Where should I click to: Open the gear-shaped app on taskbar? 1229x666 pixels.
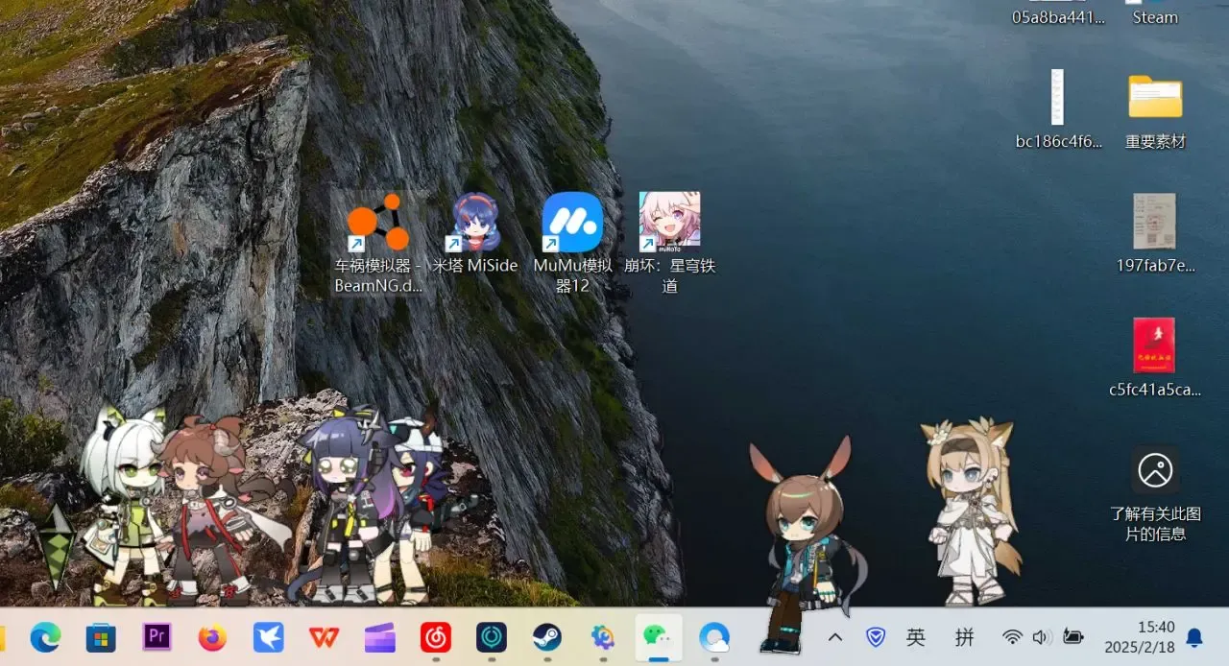(x=603, y=636)
